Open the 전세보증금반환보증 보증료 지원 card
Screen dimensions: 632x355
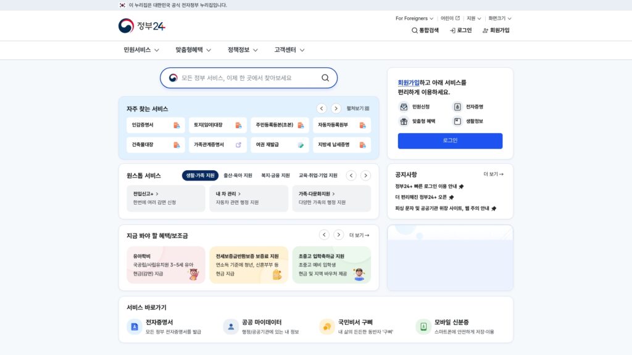249,265
